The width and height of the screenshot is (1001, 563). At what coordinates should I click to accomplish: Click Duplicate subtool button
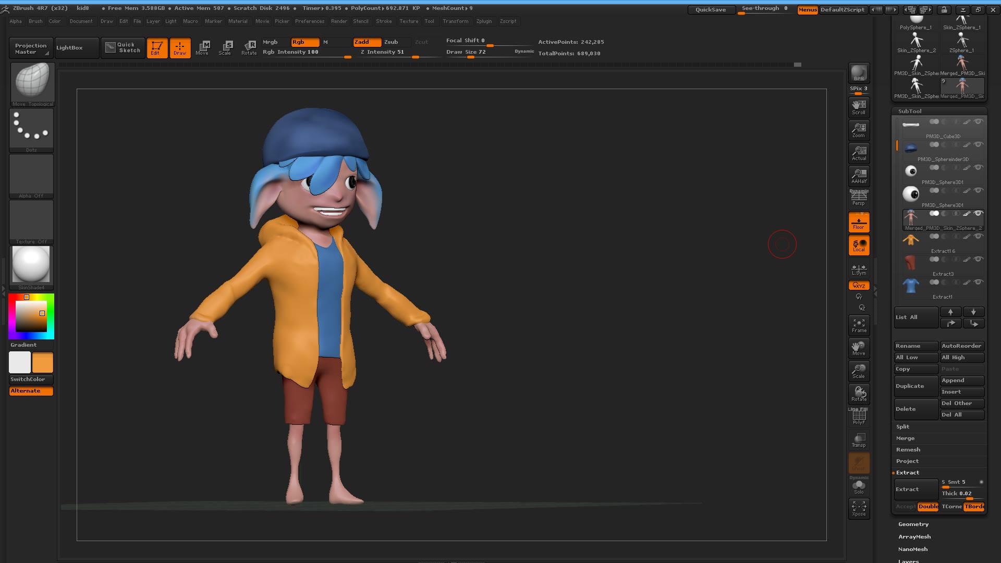click(916, 386)
